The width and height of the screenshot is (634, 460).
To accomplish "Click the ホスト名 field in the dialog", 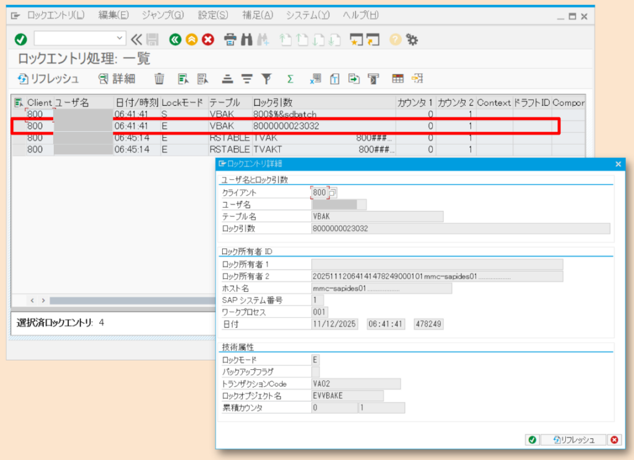I will tap(381, 288).
